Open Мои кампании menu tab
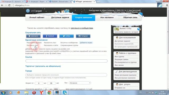The image size is (169, 95). pyautogui.click(x=107, y=17)
